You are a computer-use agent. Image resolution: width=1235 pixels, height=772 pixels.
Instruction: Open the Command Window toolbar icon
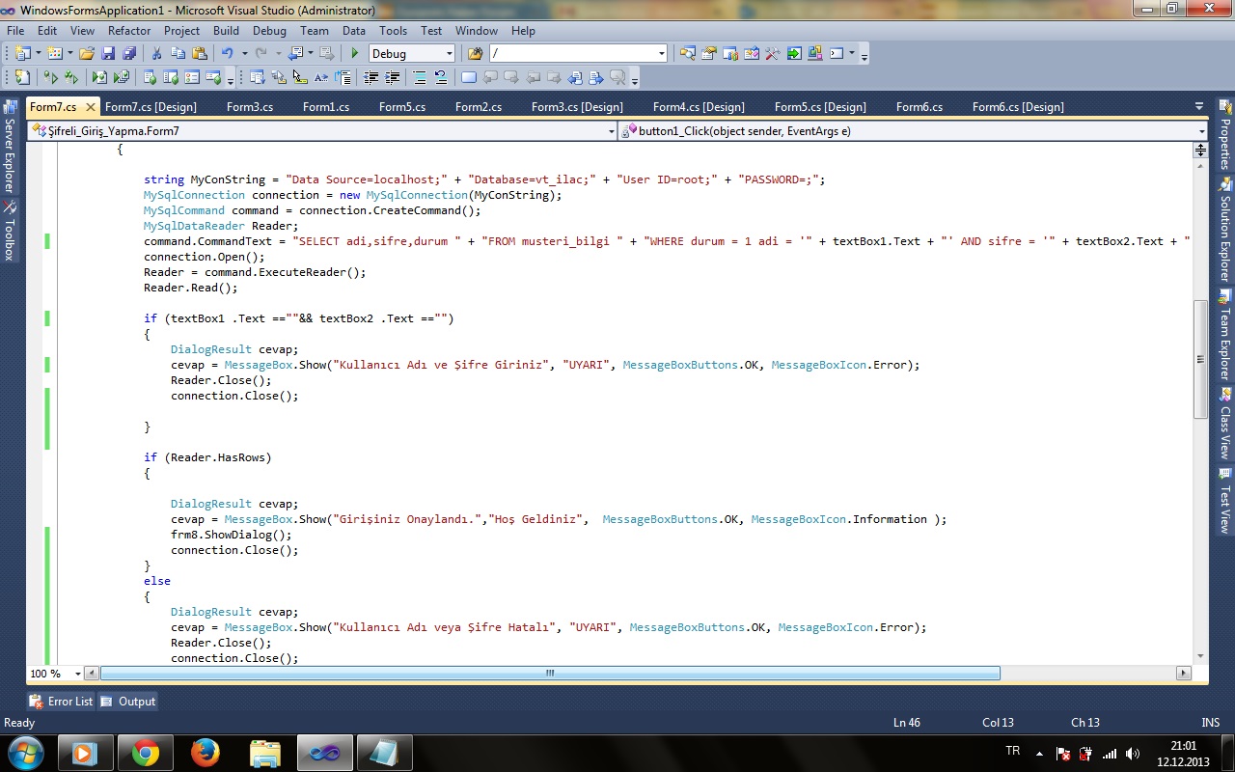click(837, 54)
